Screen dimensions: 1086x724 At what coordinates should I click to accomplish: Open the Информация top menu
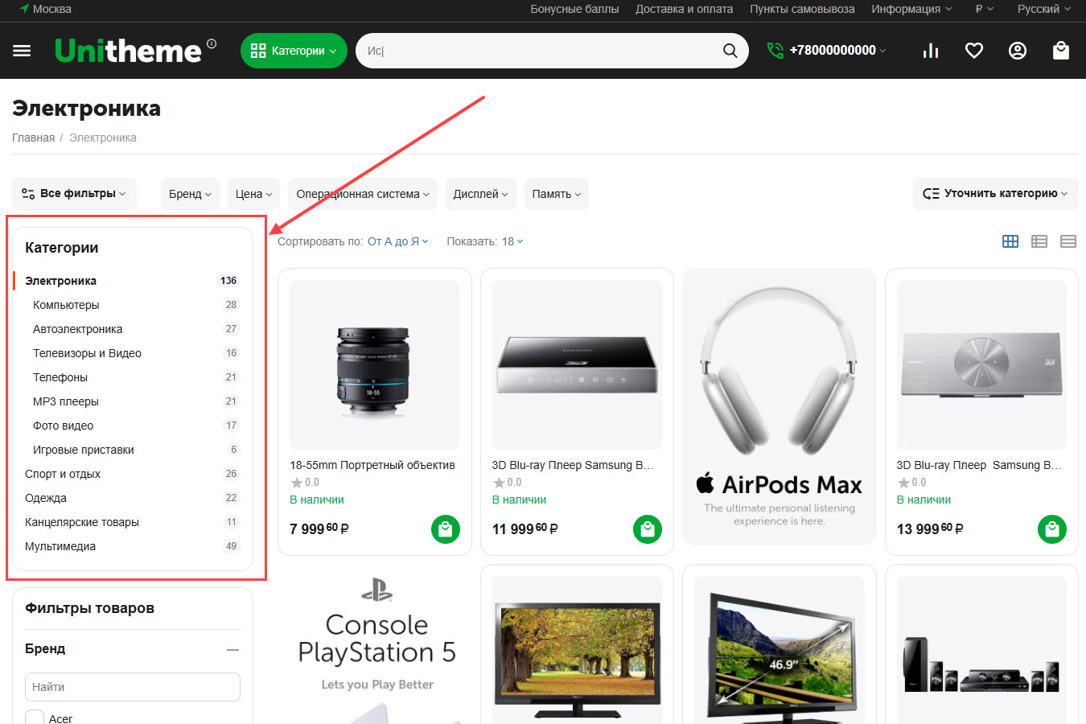(911, 9)
